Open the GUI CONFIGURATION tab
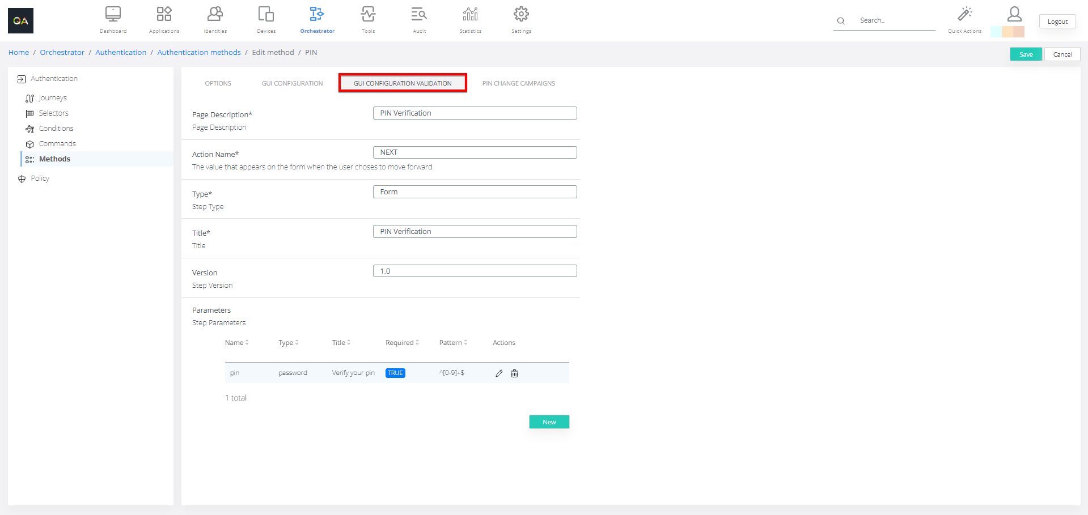Viewport: 1088px width, 515px height. (x=292, y=83)
